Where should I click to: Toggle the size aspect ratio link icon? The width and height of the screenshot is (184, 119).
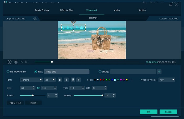click(38, 88)
